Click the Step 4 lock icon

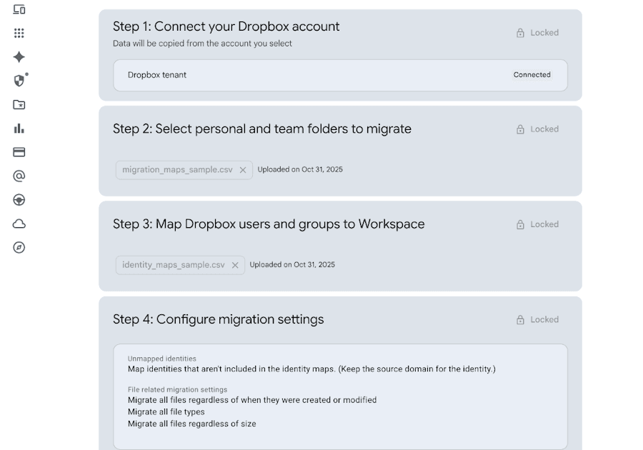click(x=520, y=320)
